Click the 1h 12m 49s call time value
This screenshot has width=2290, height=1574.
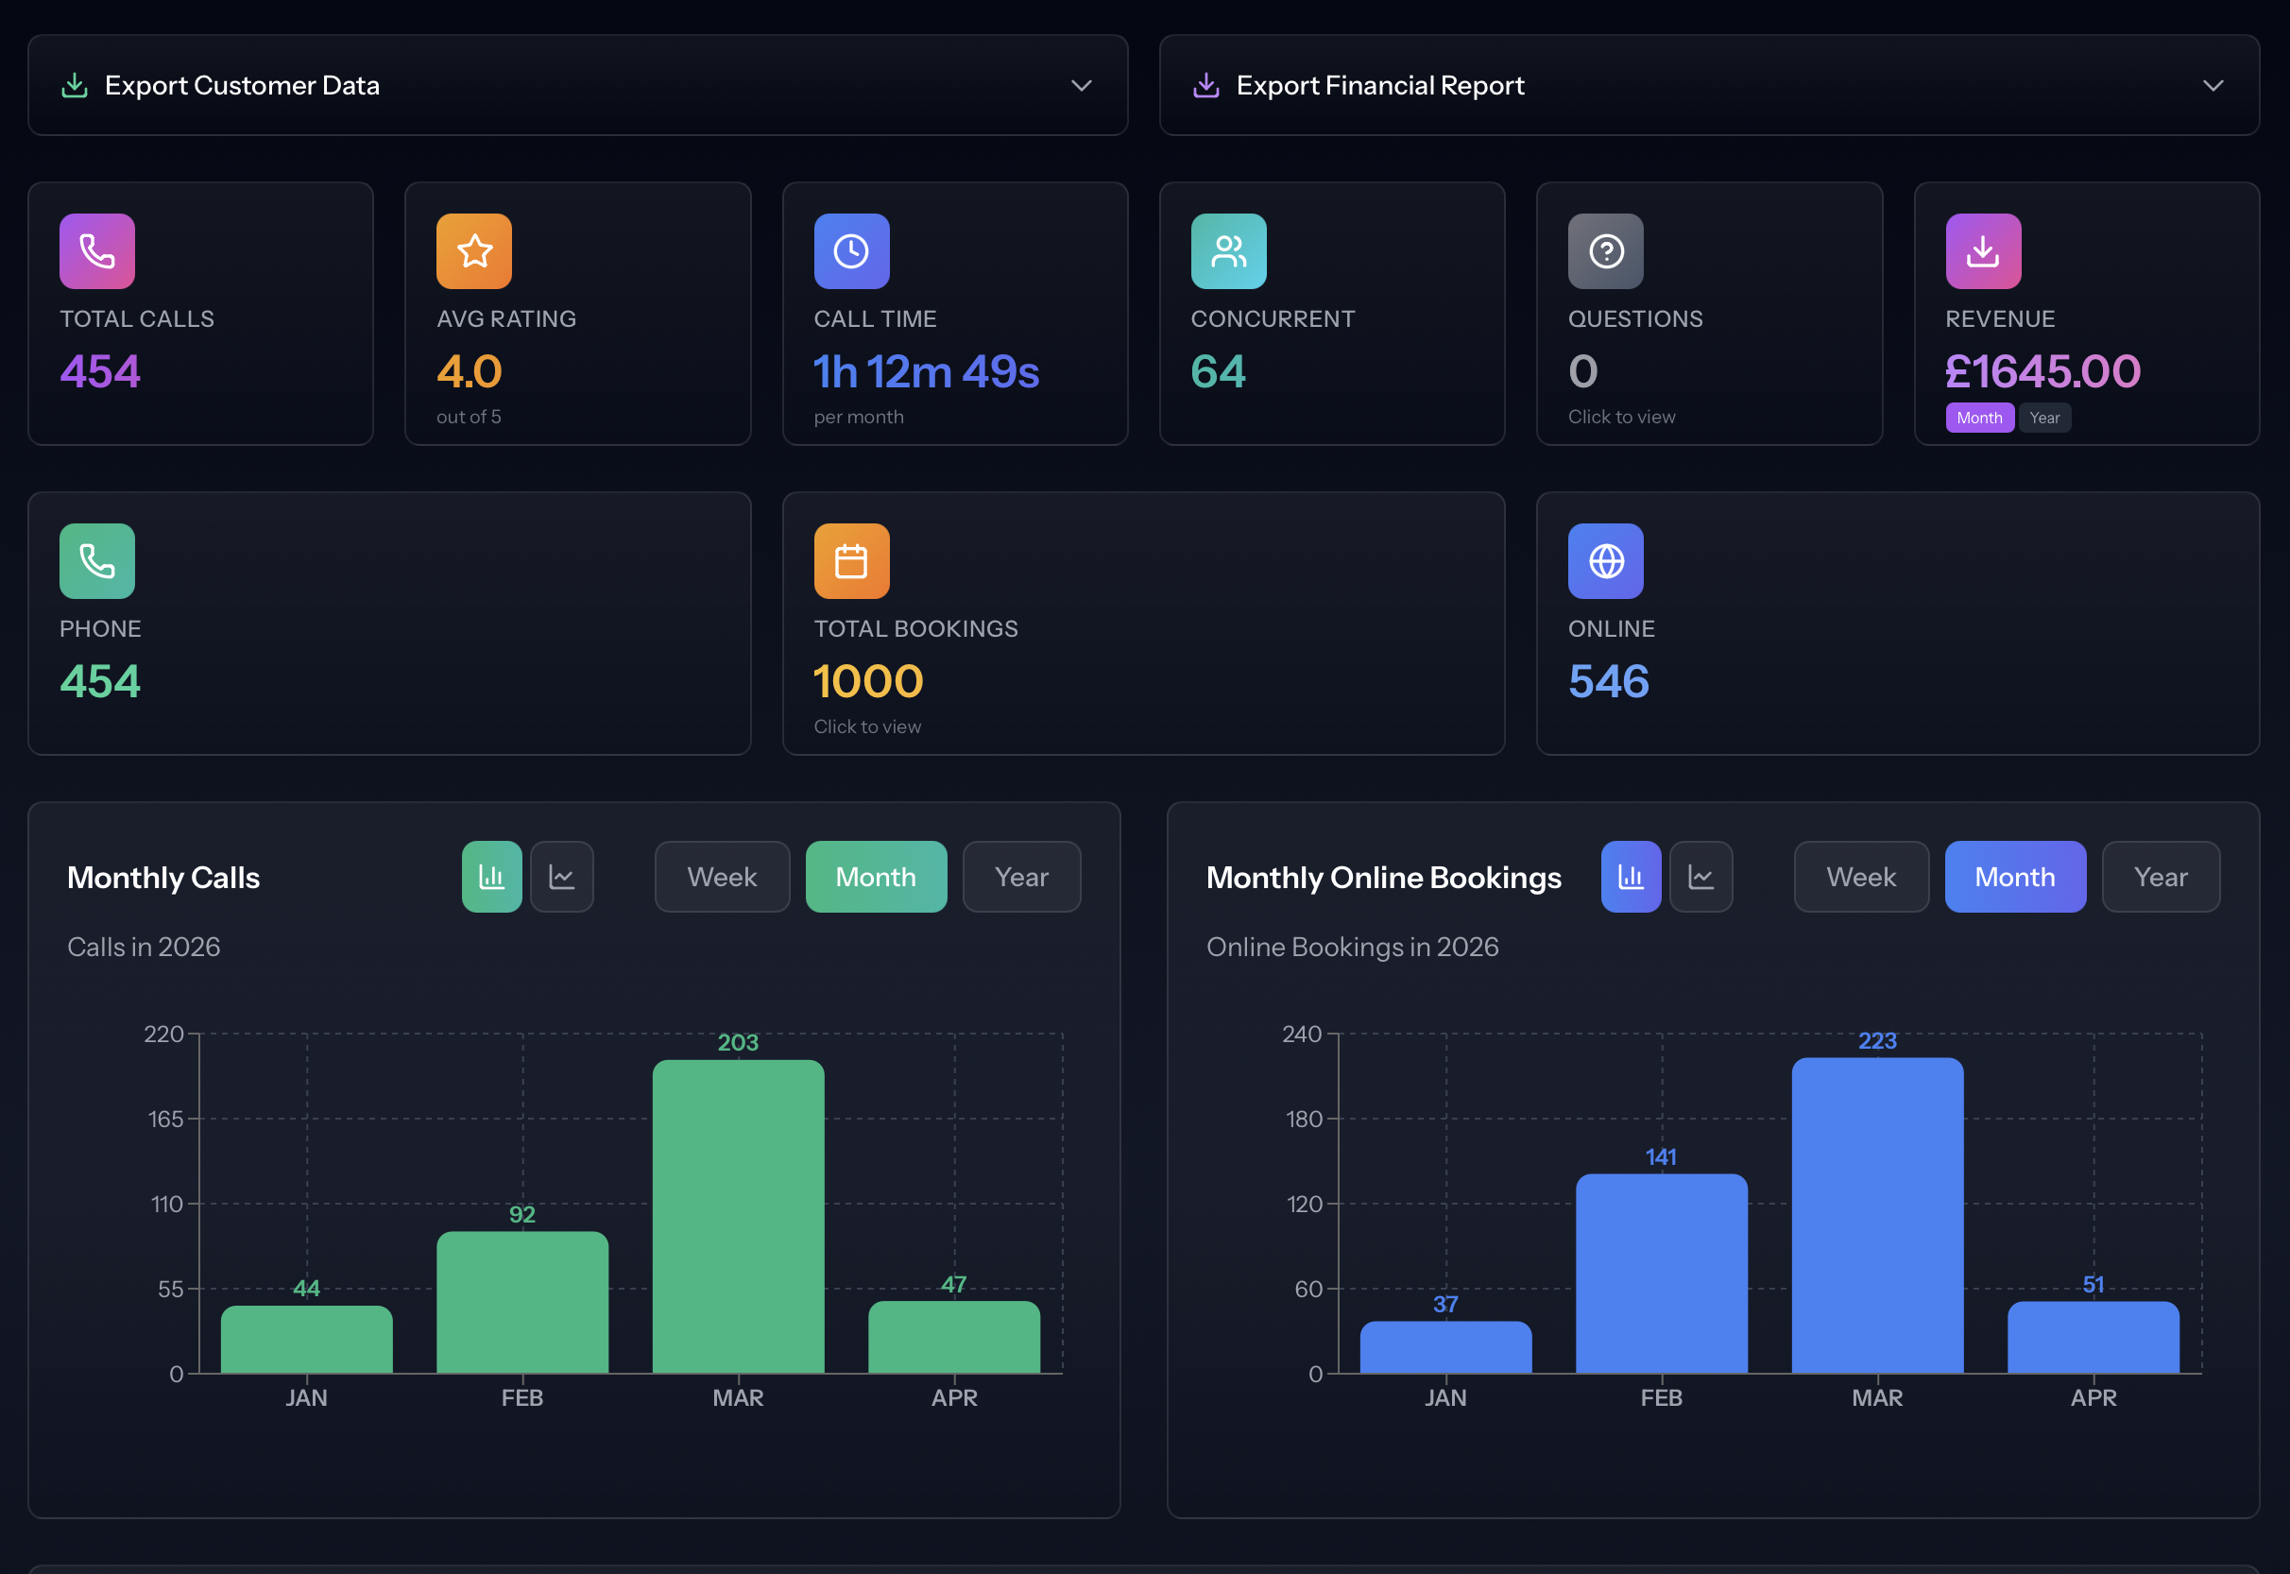tap(926, 372)
